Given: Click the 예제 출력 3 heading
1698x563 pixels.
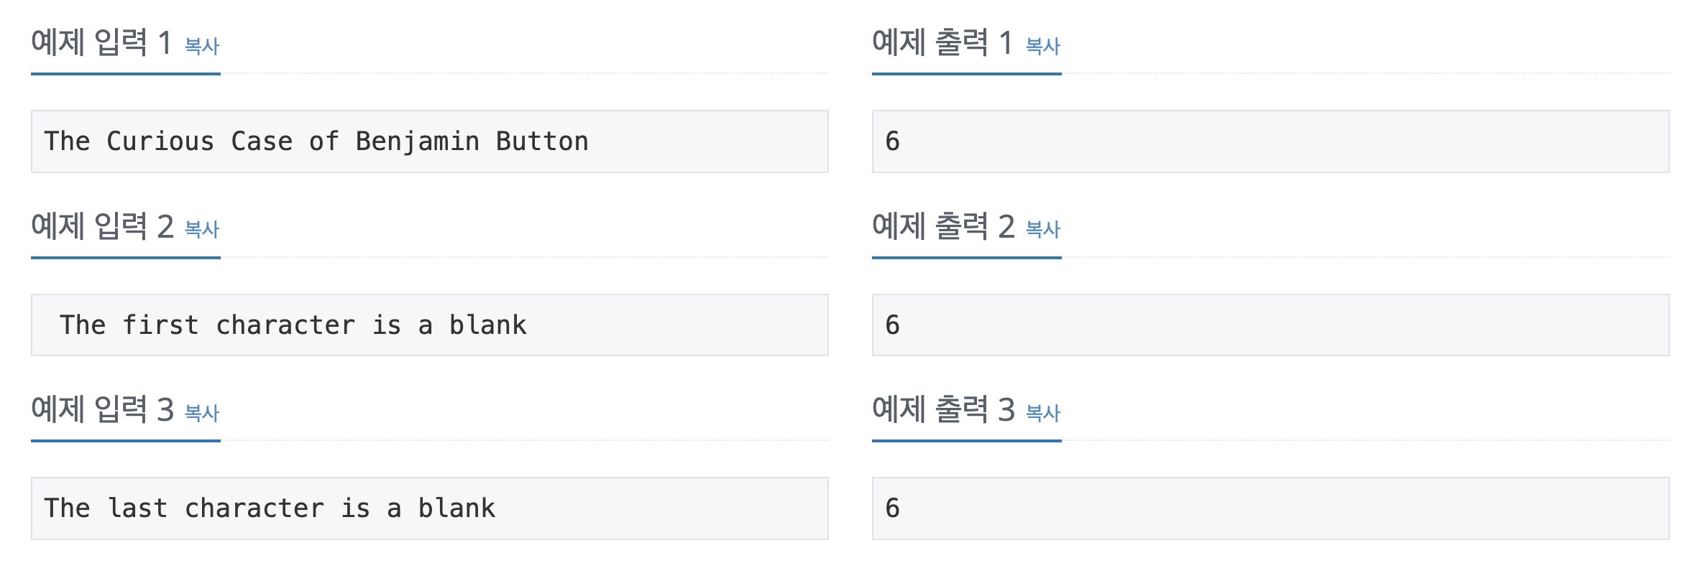Looking at the screenshot, I should click(942, 409).
